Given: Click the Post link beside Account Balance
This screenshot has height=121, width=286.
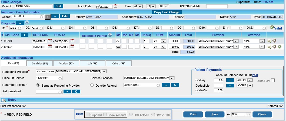Looking at the screenshot, I should [255, 75].
